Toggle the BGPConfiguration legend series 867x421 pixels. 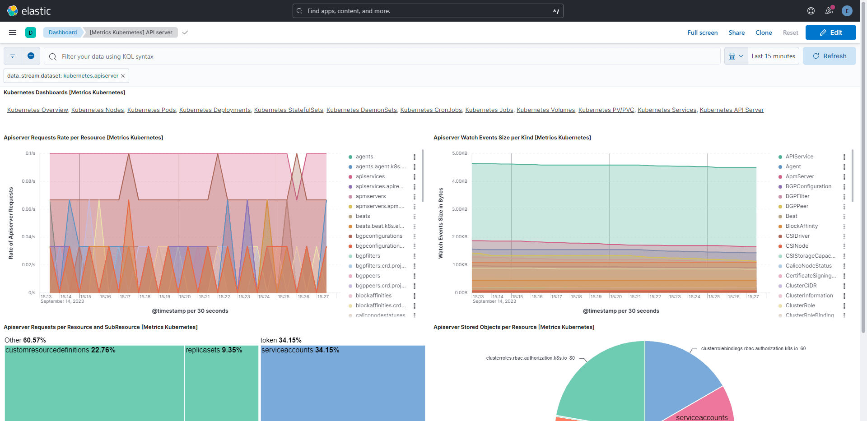[x=808, y=186]
